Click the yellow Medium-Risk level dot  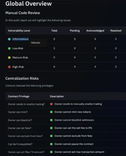coord(9,58)
